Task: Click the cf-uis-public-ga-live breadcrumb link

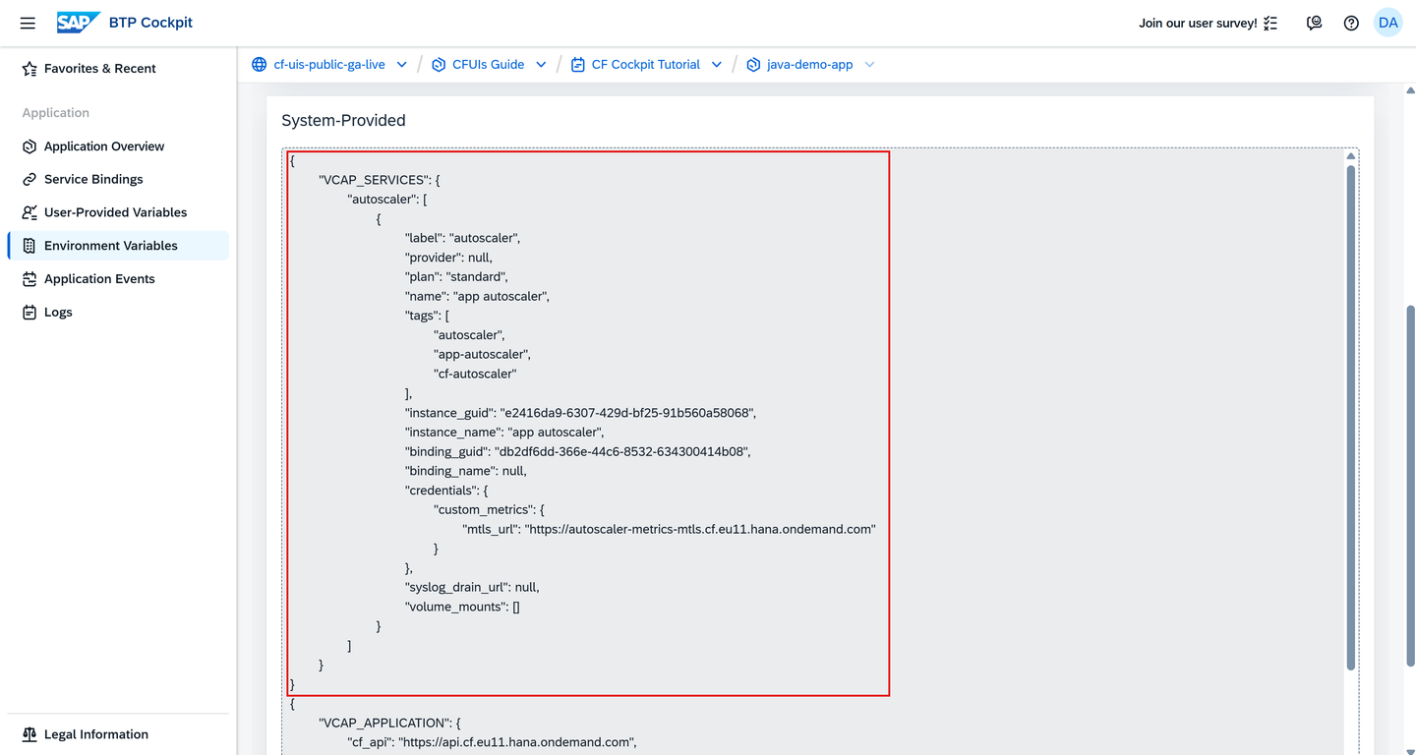Action: (x=329, y=65)
